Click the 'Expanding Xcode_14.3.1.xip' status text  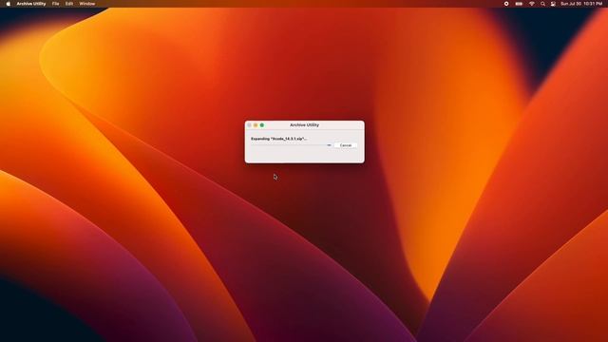(278, 139)
